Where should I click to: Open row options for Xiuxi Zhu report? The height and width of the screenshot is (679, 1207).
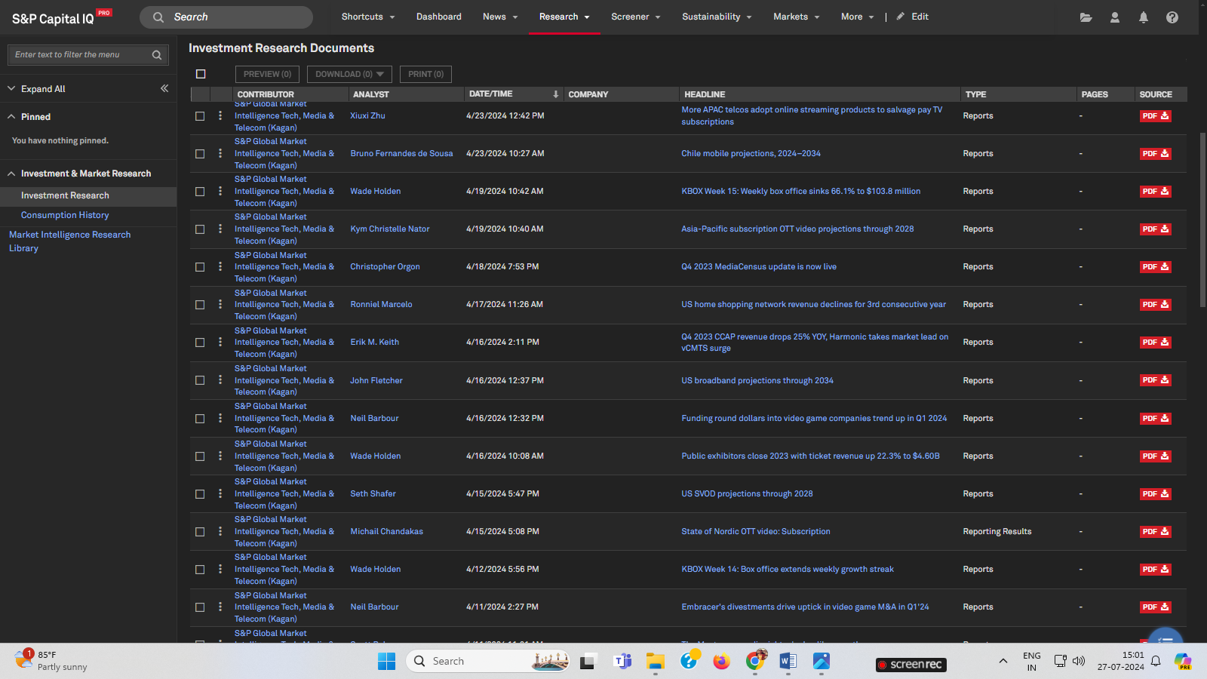pyautogui.click(x=220, y=115)
